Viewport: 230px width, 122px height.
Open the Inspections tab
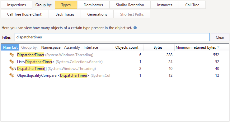pos(16,5)
